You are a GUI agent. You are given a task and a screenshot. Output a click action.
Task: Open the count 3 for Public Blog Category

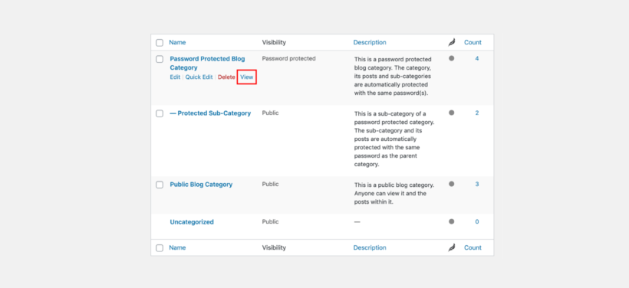(x=477, y=185)
